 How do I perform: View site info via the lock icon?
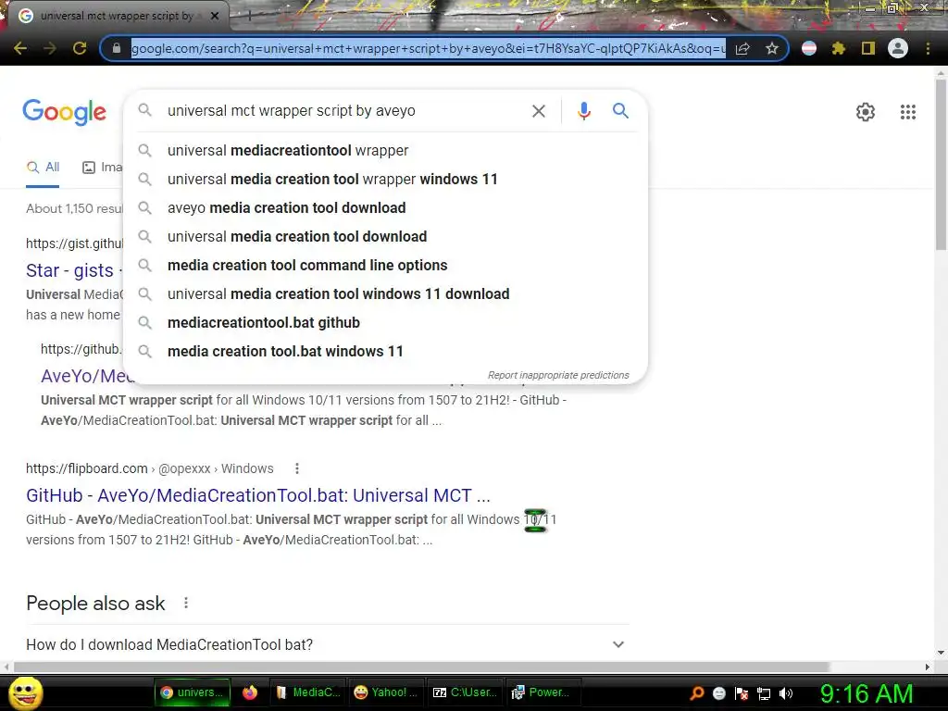(x=117, y=48)
